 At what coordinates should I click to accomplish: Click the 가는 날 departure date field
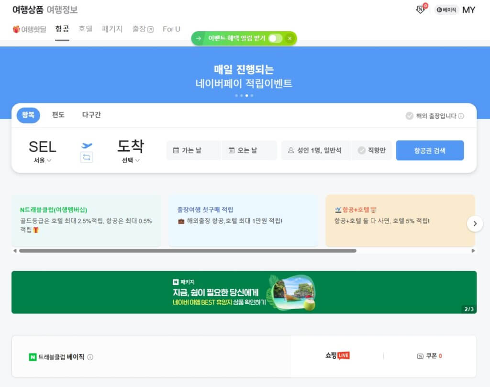193,150
